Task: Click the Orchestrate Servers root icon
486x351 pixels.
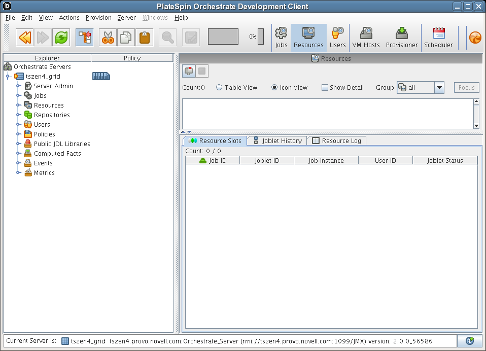Action: tap(8, 66)
